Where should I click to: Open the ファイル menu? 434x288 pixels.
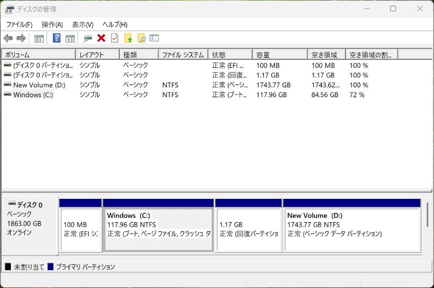pos(20,25)
